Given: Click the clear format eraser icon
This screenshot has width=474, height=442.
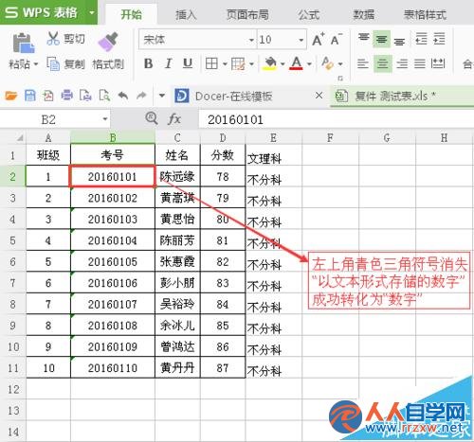Looking at the screenshot, I should tap(327, 63).
